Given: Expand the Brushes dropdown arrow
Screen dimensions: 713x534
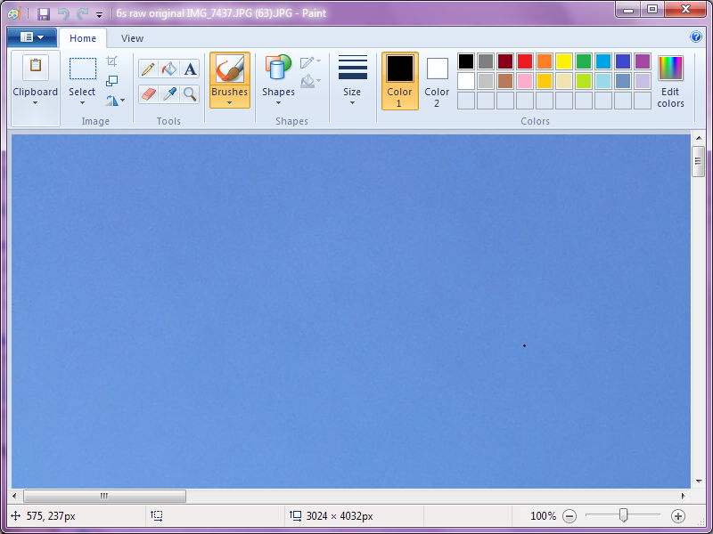Looking at the screenshot, I should 230,103.
